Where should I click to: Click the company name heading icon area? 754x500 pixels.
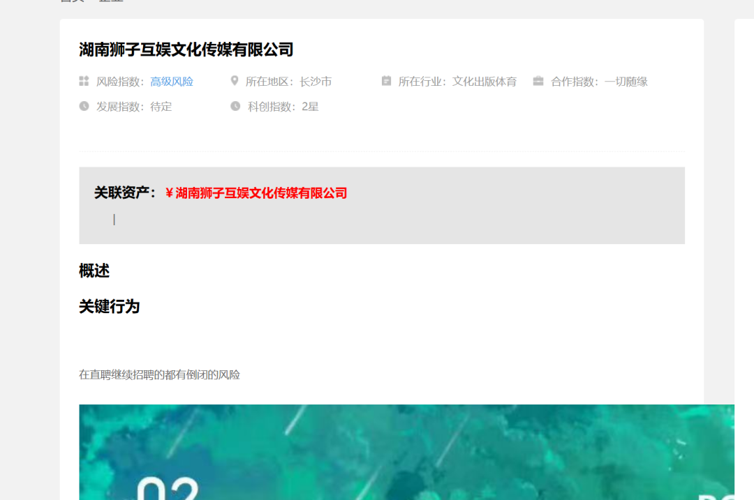(185, 50)
